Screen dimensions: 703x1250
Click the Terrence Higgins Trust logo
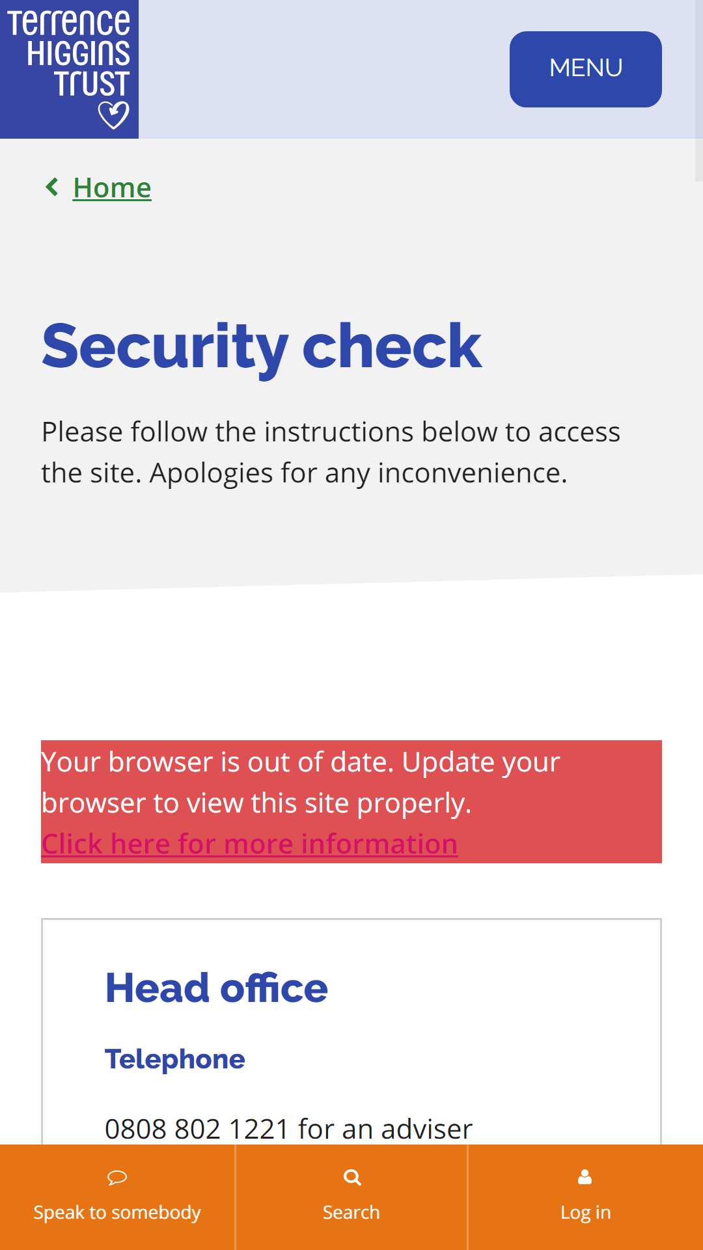point(69,69)
